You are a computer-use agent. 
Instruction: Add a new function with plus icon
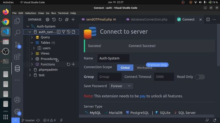coord(73,64)
